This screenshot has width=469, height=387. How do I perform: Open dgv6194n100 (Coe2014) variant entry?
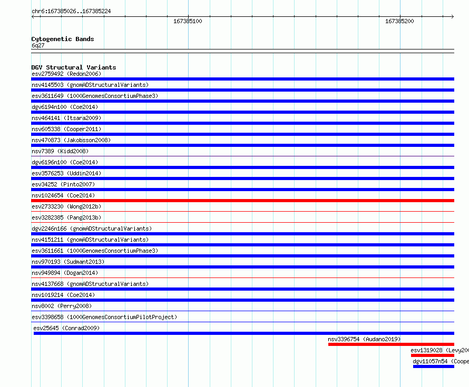point(65,107)
